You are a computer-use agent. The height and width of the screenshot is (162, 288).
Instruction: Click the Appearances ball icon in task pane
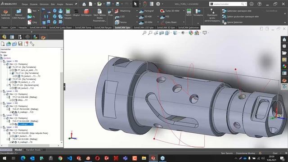(x=284, y=66)
